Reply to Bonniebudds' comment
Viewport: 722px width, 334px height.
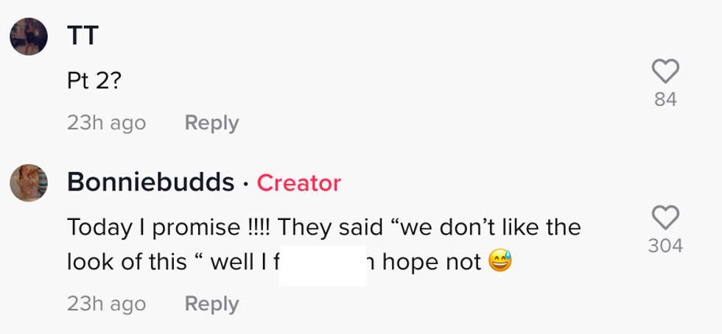(x=211, y=304)
